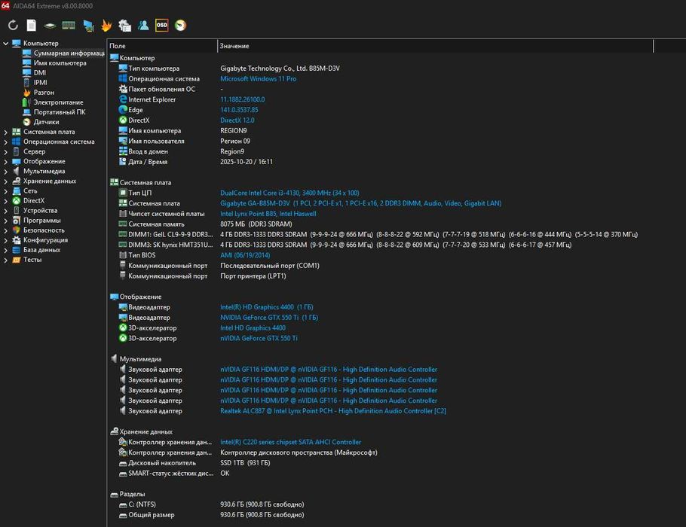686x527 pixels.
Task: Click the Тесты tree icon
Action: 16,260
